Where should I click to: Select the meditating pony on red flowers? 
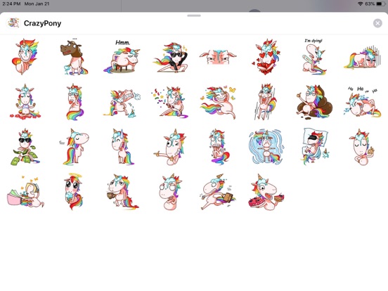click(x=25, y=102)
